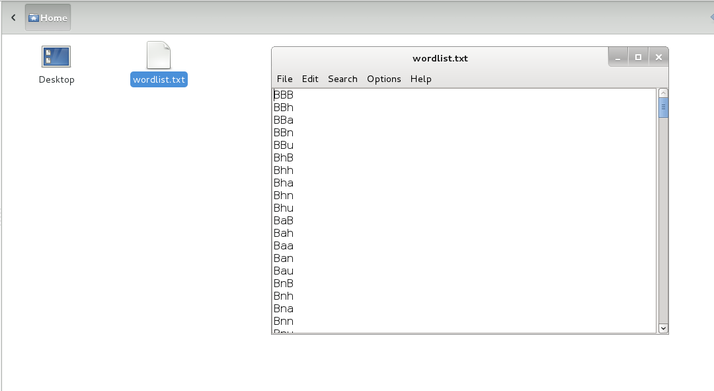Select the wordlist.txt file icon
This screenshot has height=391, width=714.
[x=159, y=79]
